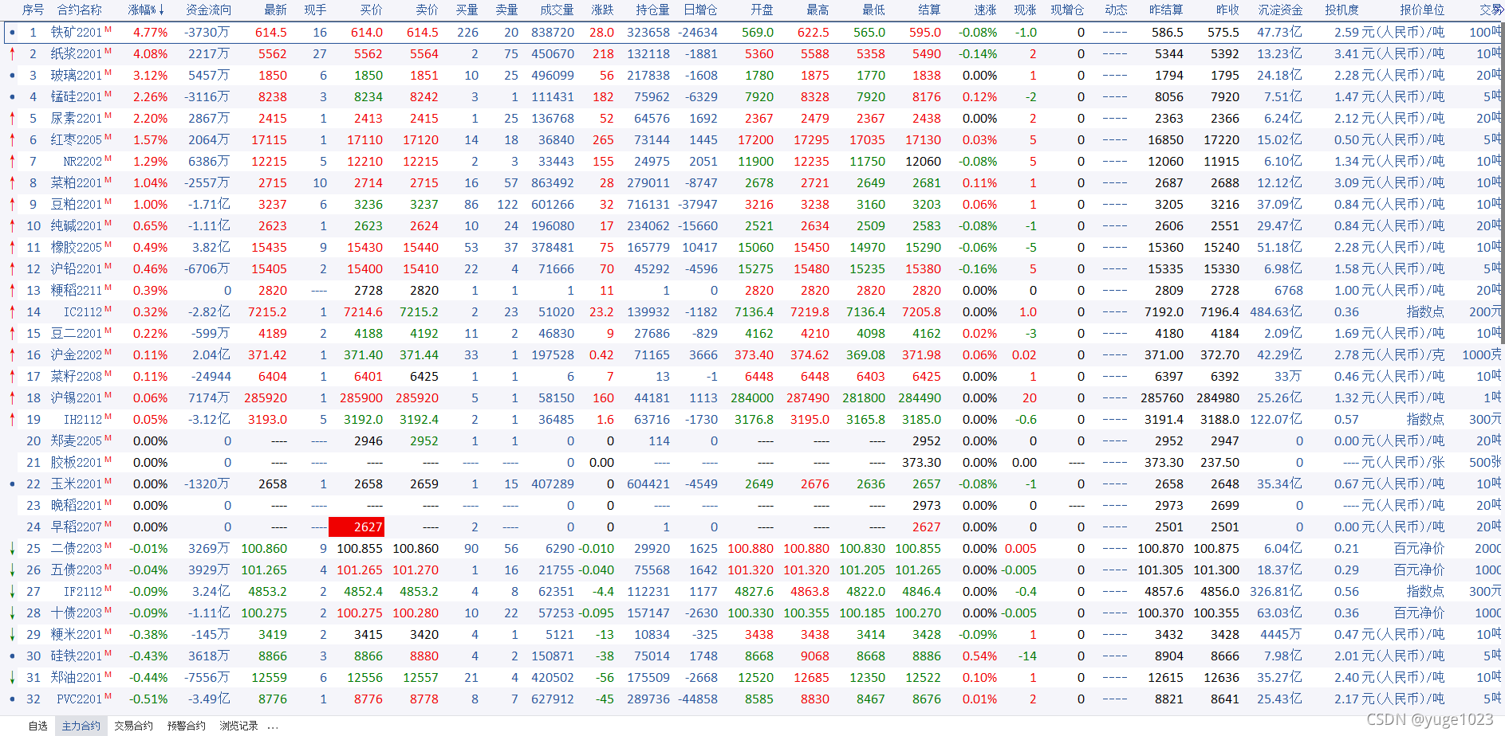Click the M marker next to 铁矿2201
The width and height of the screenshot is (1505, 736).
[x=108, y=29]
